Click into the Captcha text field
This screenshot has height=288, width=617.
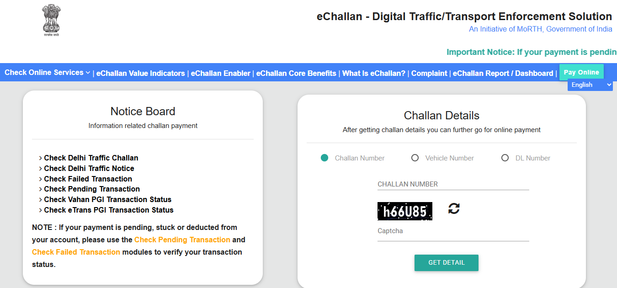[453, 231]
